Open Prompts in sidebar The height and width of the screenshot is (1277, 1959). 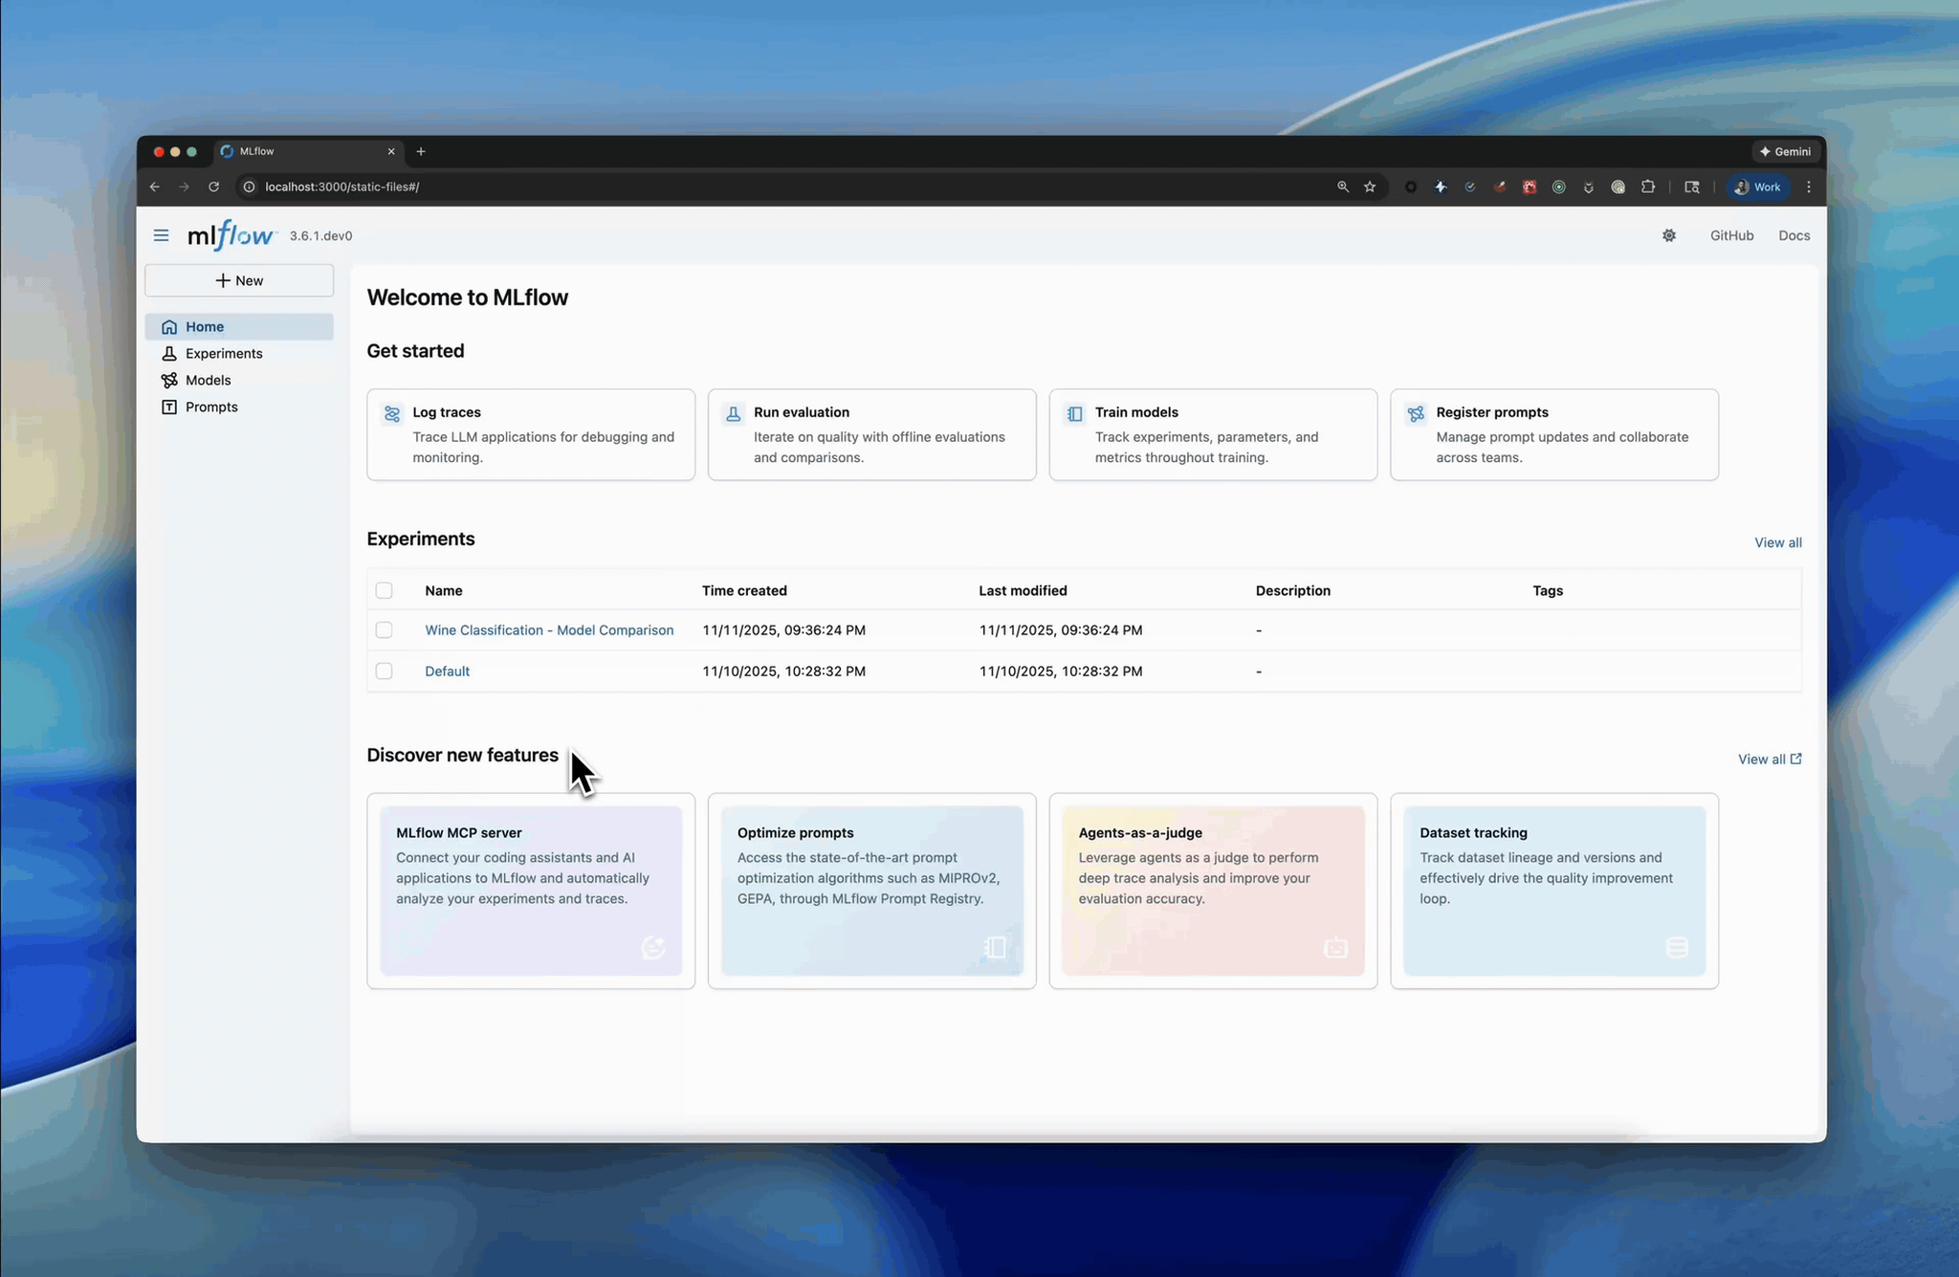click(x=211, y=407)
